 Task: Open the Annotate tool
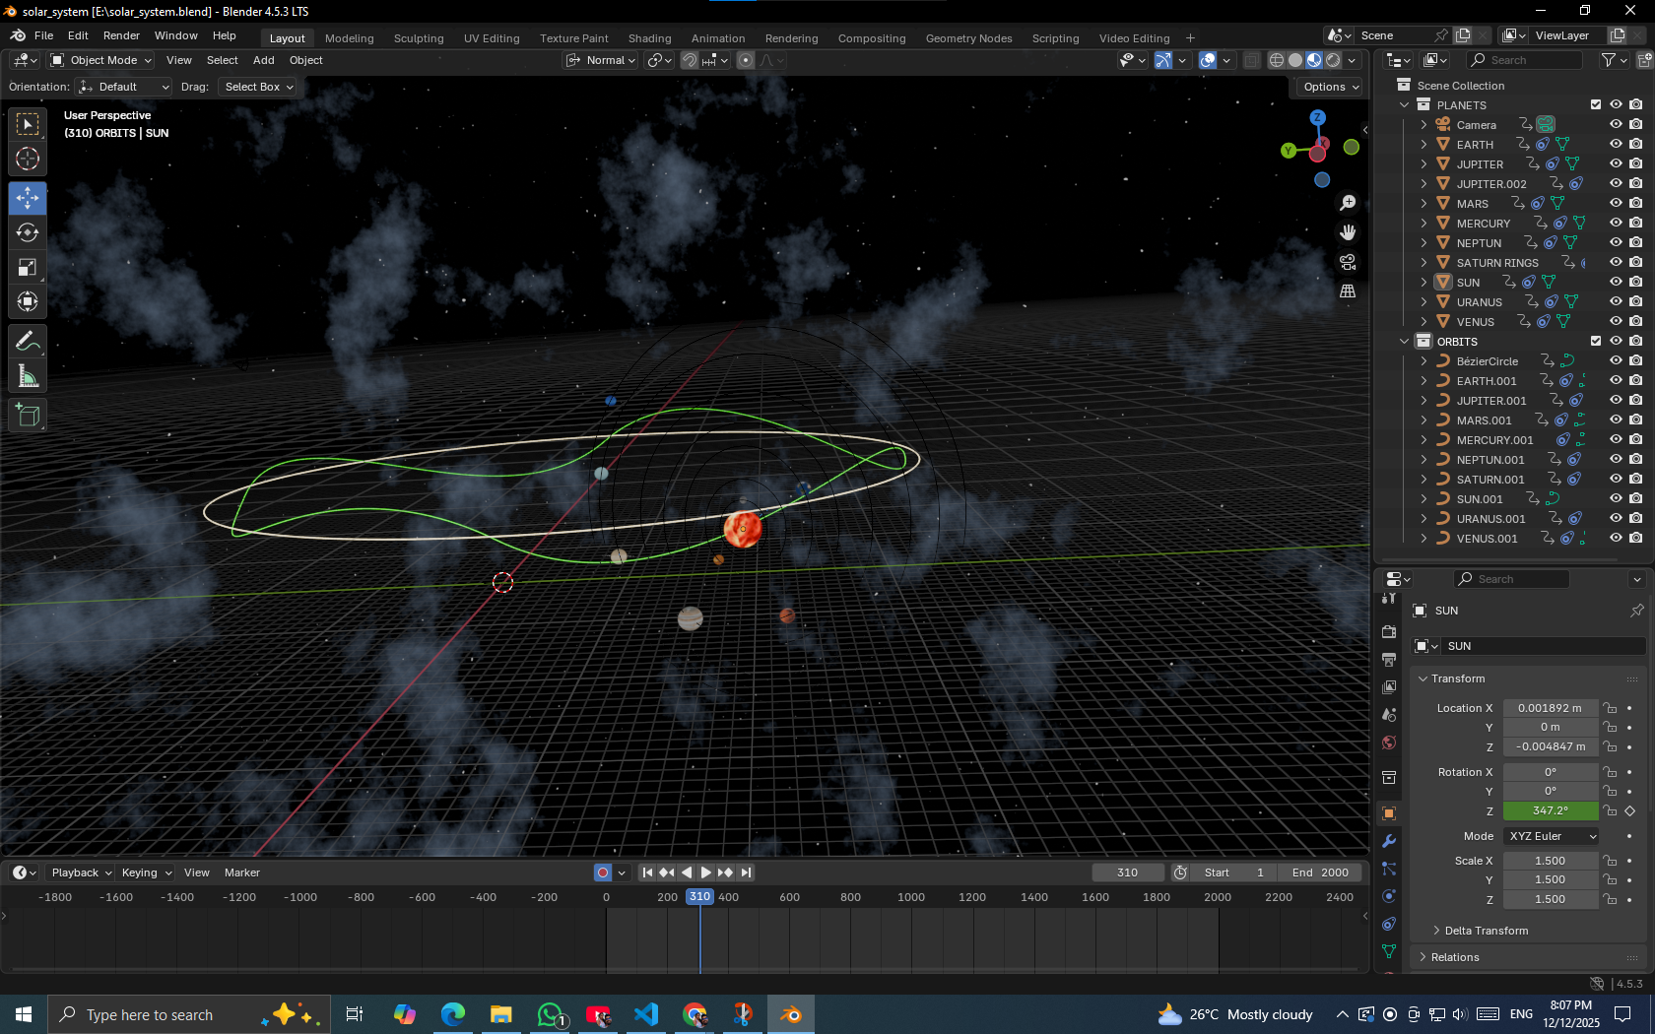[27, 341]
